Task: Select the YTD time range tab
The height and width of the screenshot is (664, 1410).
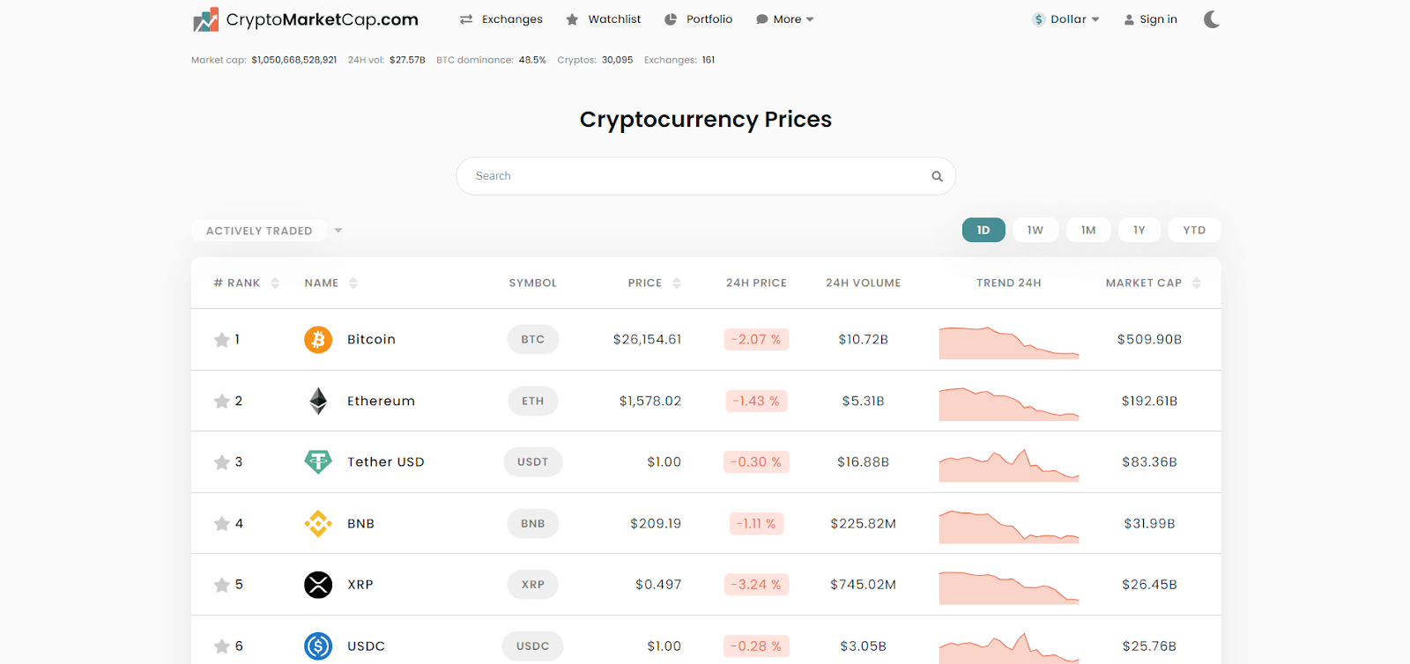Action: tap(1194, 230)
